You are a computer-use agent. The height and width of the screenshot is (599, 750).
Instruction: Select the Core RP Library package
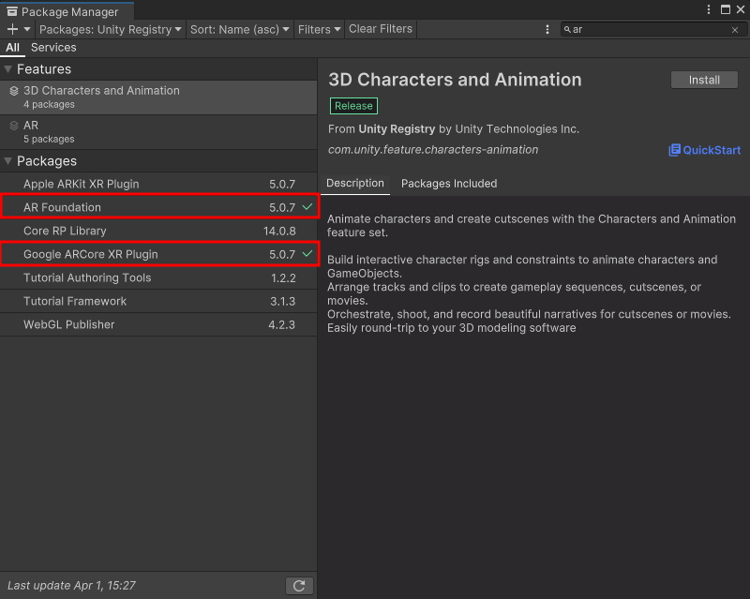point(158,232)
